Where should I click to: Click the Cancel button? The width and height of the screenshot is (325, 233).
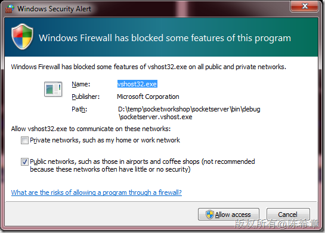288,215
